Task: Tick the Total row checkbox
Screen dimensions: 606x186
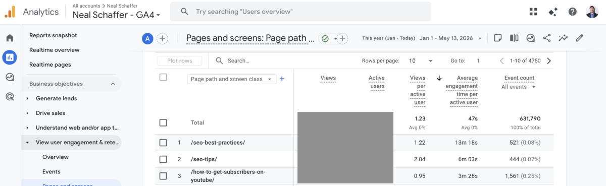Action: click(x=163, y=122)
